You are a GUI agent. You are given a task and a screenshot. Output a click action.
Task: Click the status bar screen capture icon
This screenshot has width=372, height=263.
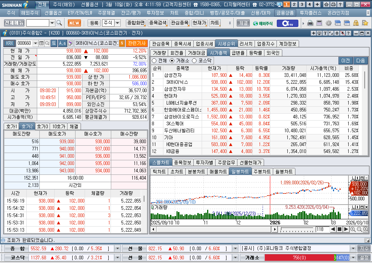point(367,240)
